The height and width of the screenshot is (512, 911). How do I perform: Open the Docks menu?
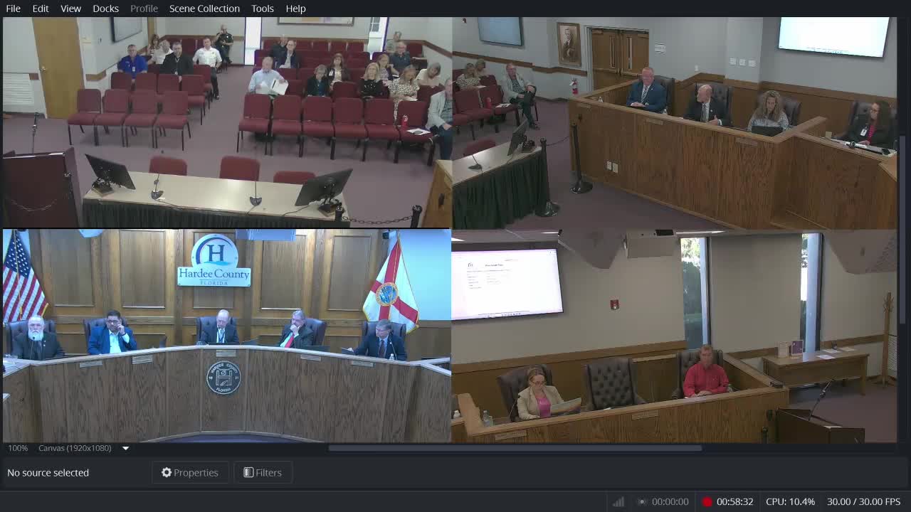pos(105,9)
